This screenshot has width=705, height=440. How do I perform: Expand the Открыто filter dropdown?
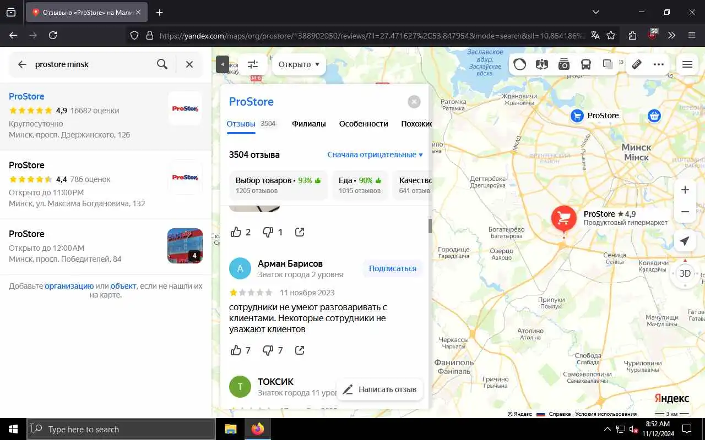coord(299,64)
